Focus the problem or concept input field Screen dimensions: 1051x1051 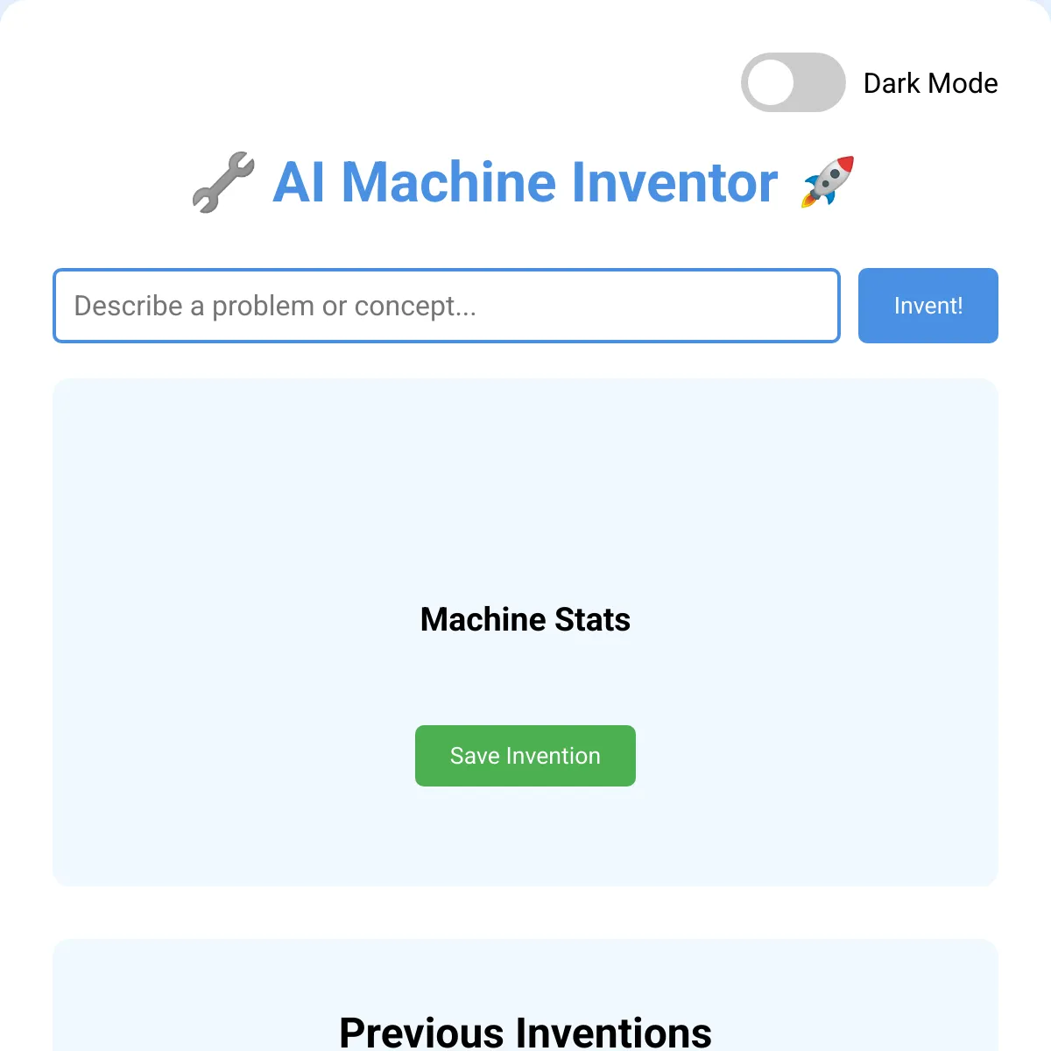point(447,306)
